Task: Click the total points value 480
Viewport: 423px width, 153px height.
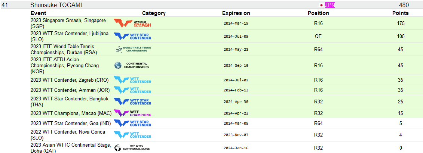Action: (x=404, y=5)
